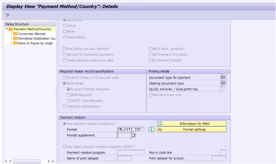Collapse the Payment Method/Country tree node
Image resolution: width=276 pixels, height=164 pixels.
coord(7,29)
